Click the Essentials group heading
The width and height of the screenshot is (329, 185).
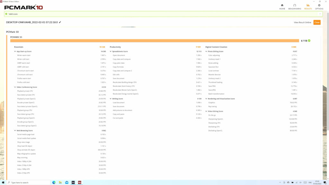[19, 47]
